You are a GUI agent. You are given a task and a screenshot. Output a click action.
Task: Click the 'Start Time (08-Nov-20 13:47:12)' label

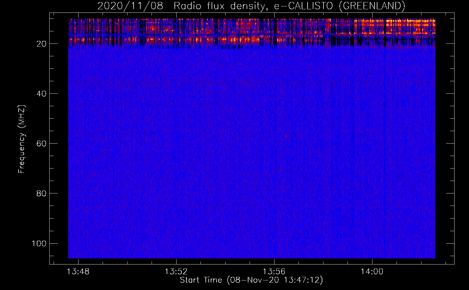coord(251,280)
